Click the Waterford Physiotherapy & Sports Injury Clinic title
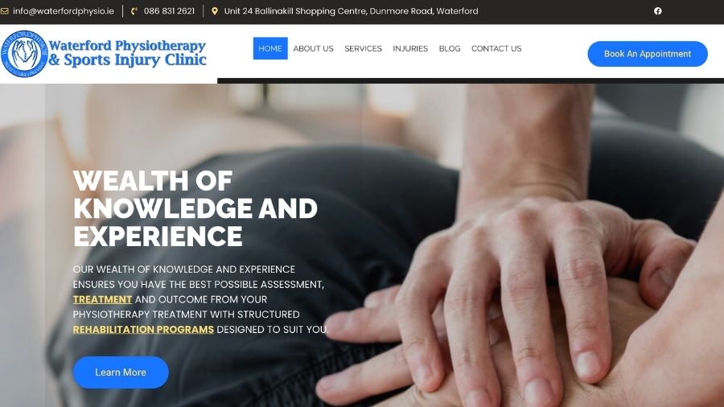The height and width of the screenshot is (407, 724). [x=127, y=53]
